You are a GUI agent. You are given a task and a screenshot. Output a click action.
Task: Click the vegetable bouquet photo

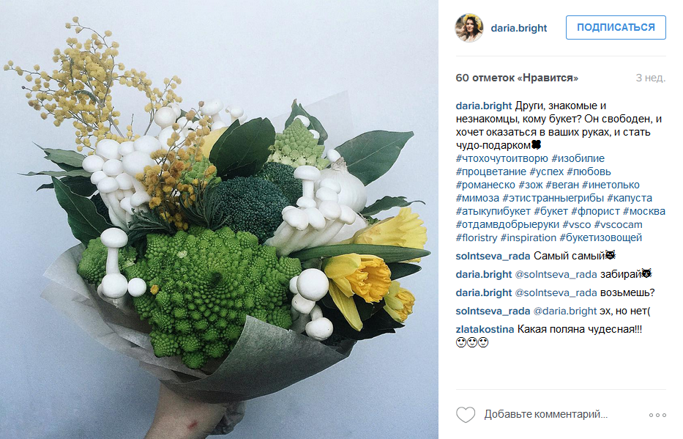pos(219,219)
